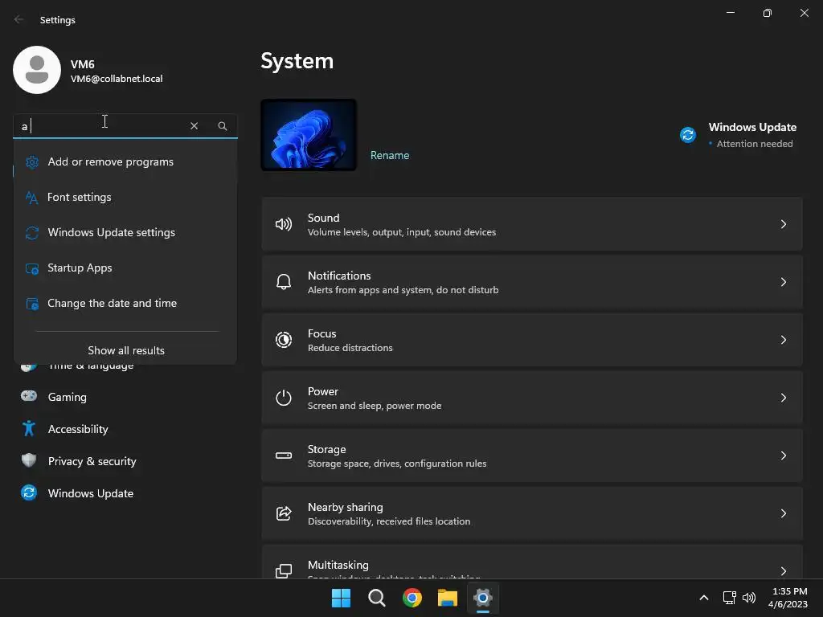The height and width of the screenshot is (617, 823).
Task: Open Multitasking via its chevron
Action: point(783,571)
